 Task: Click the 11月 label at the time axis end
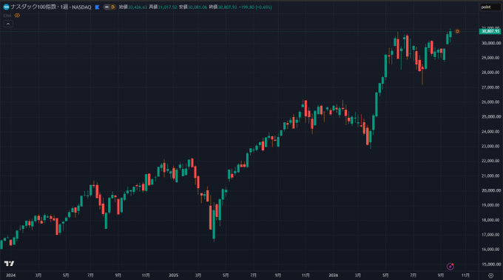pos(465,275)
